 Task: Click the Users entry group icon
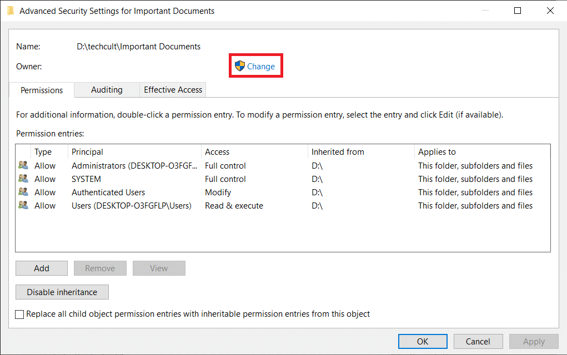23,205
